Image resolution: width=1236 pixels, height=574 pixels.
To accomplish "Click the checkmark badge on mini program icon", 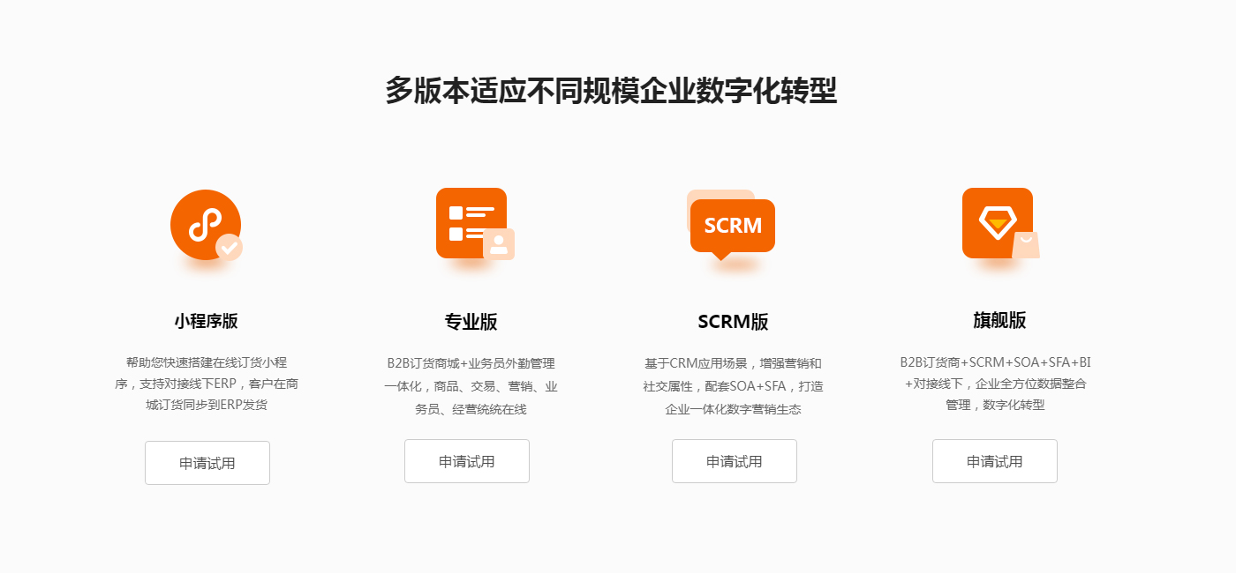I will coord(230,248).
